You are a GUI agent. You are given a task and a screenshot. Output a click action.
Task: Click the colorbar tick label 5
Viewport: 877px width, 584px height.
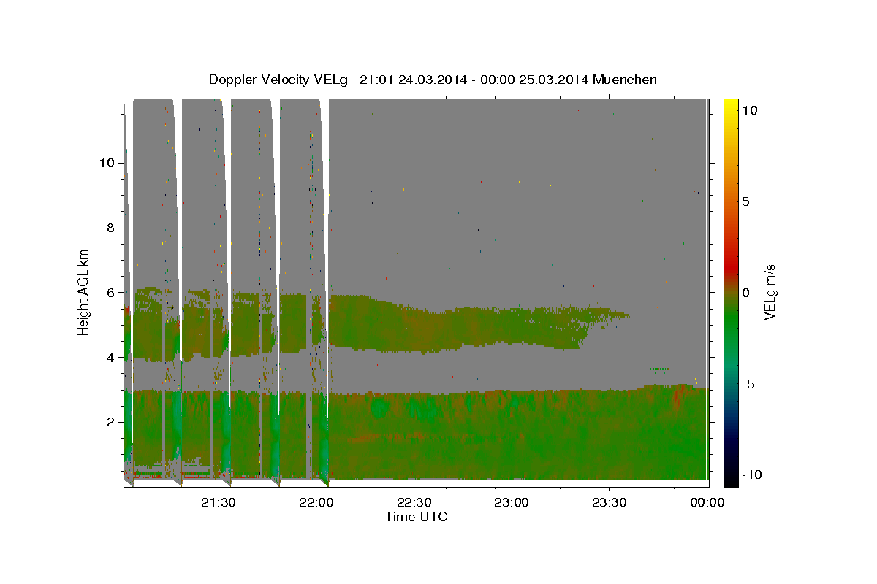(745, 201)
